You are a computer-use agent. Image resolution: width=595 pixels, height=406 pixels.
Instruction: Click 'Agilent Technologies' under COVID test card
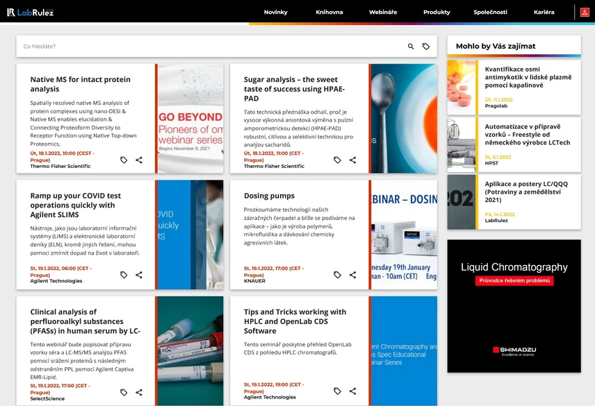click(56, 280)
